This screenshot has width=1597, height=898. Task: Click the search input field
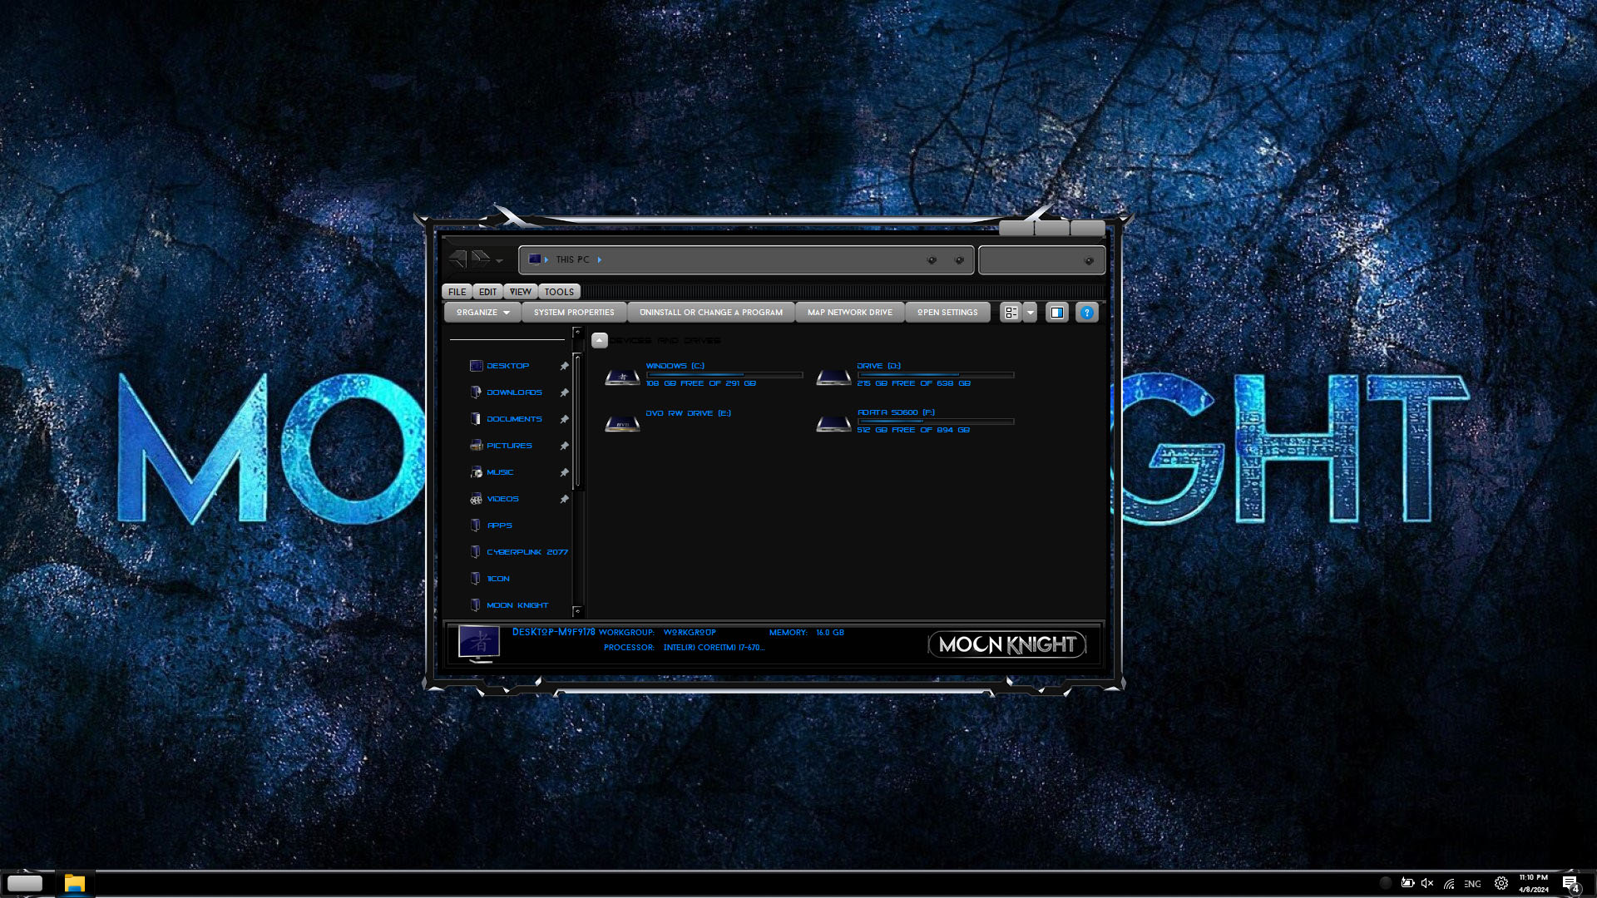point(1031,260)
